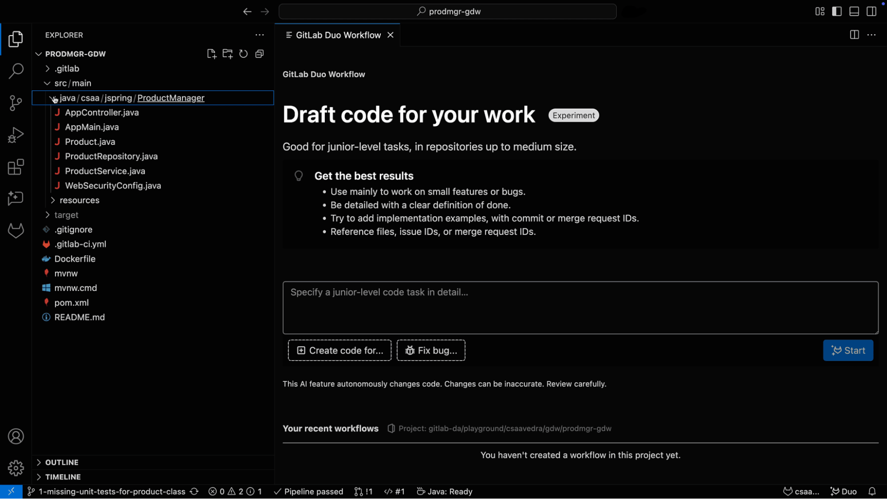Open the GitLab Duo Chat sidebar icon
The image size is (887, 499).
click(16, 199)
